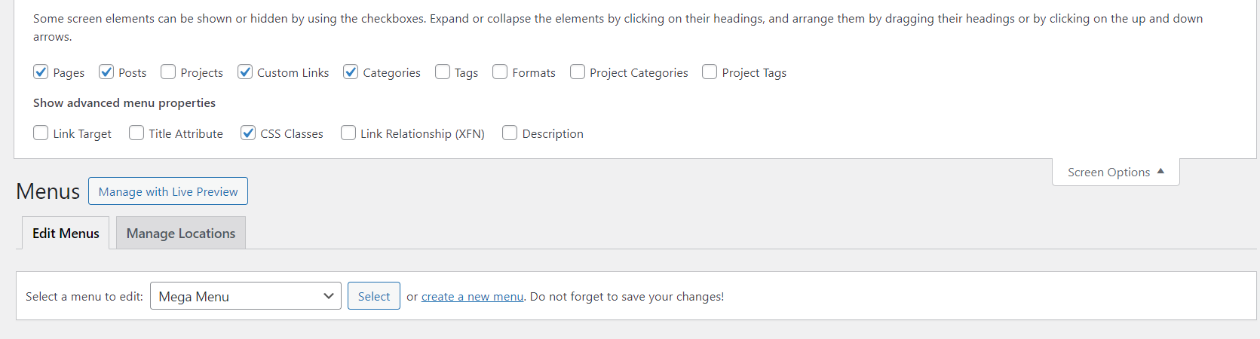Image resolution: width=1260 pixels, height=339 pixels.
Task: Click Manage with Live Preview button
Action: [168, 191]
